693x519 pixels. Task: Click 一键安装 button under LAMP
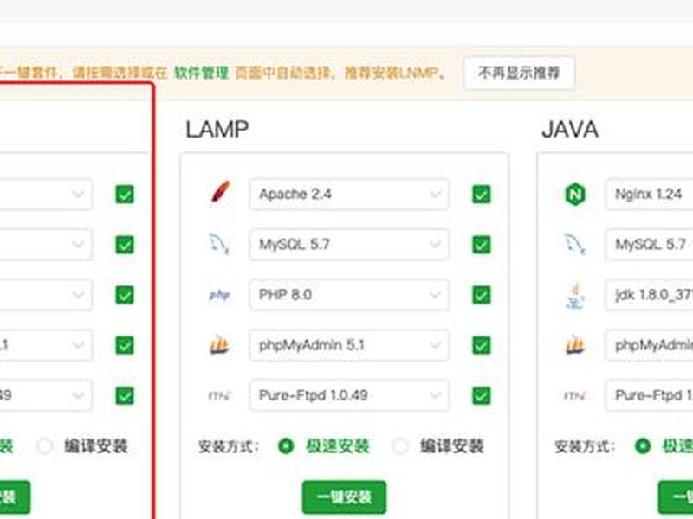[344, 497]
